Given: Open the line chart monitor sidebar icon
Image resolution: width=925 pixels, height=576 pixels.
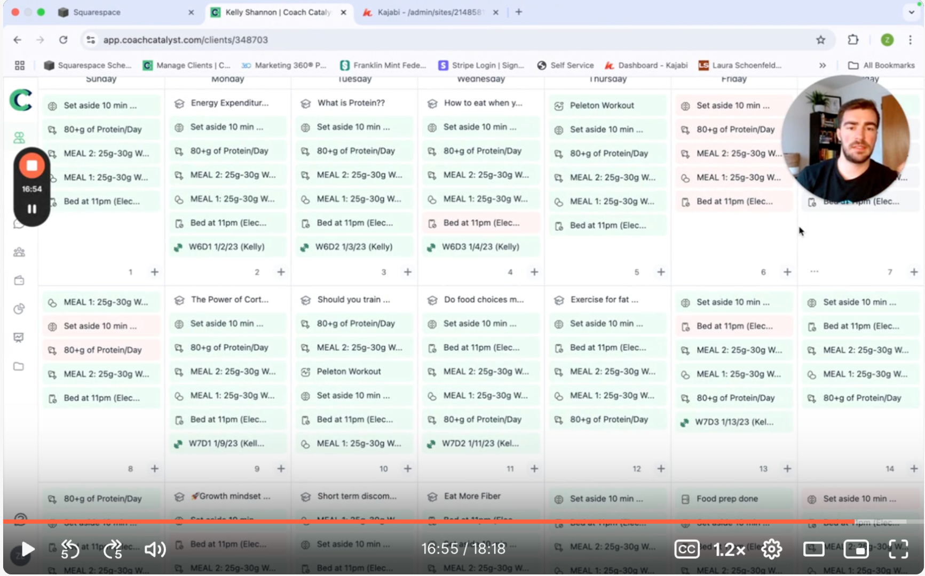Looking at the screenshot, I should [19, 338].
